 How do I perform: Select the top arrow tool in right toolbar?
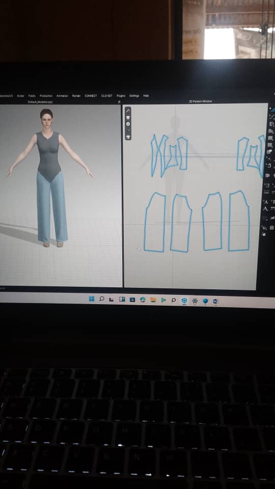(x=272, y=110)
